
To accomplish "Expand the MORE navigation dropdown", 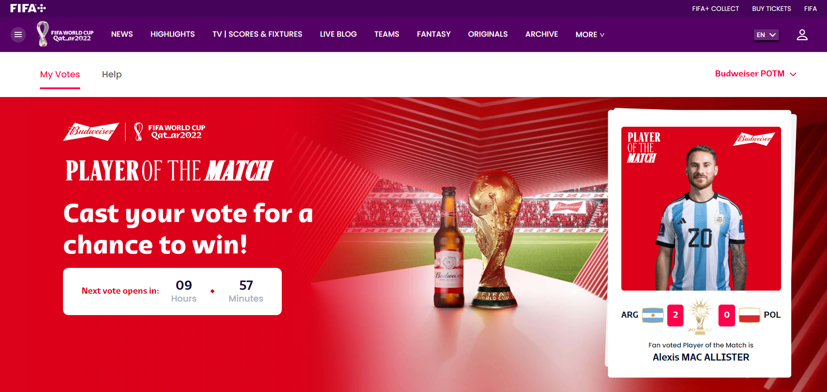I will click(590, 35).
